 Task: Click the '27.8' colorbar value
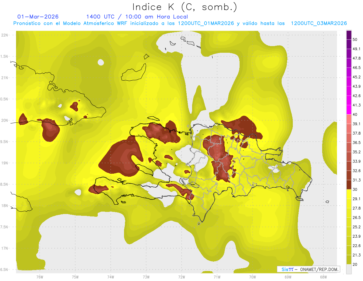pyautogui.click(x=357, y=208)
